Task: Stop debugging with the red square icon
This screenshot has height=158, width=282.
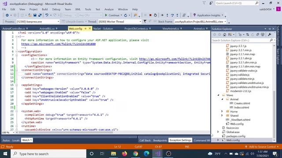Action: click(x=150, y=15)
